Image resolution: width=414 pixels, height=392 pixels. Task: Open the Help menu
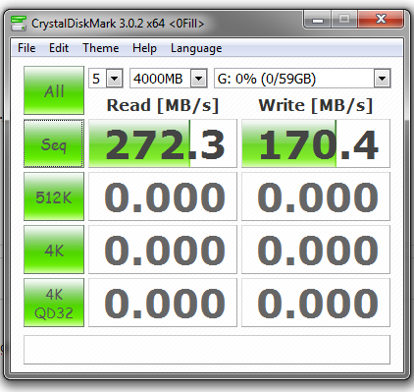(144, 48)
